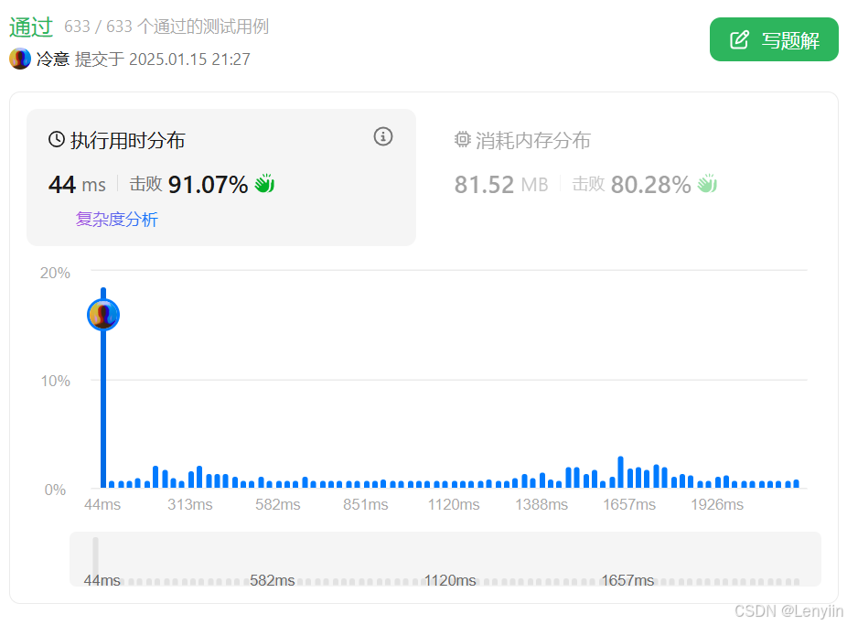Click the 1926ms axis label
This screenshot has height=625, width=847.
click(x=717, y=504)
